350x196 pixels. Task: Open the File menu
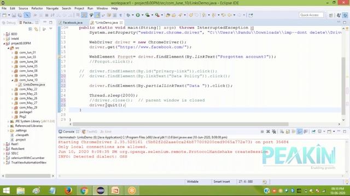point(4,8)
